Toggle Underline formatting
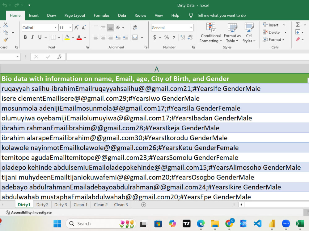The width and height of the screenshot is (309, 231). (40, 37)
